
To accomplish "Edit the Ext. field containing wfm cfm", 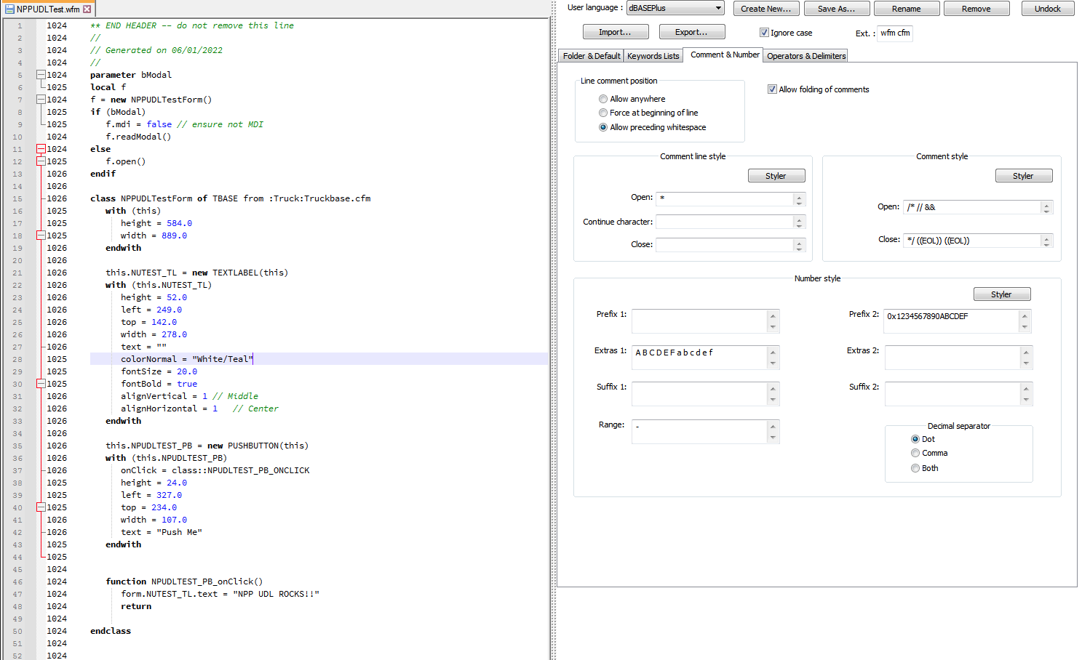I will coord(895,33).
